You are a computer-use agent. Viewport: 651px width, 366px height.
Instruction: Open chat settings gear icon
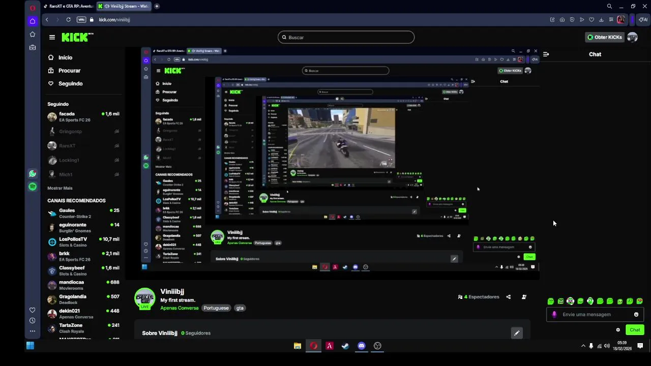(x=618, y=330)
